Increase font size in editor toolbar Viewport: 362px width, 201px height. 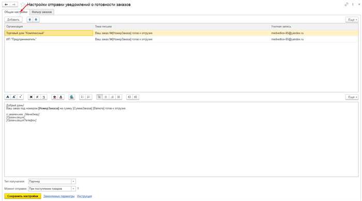coord(14,97)
